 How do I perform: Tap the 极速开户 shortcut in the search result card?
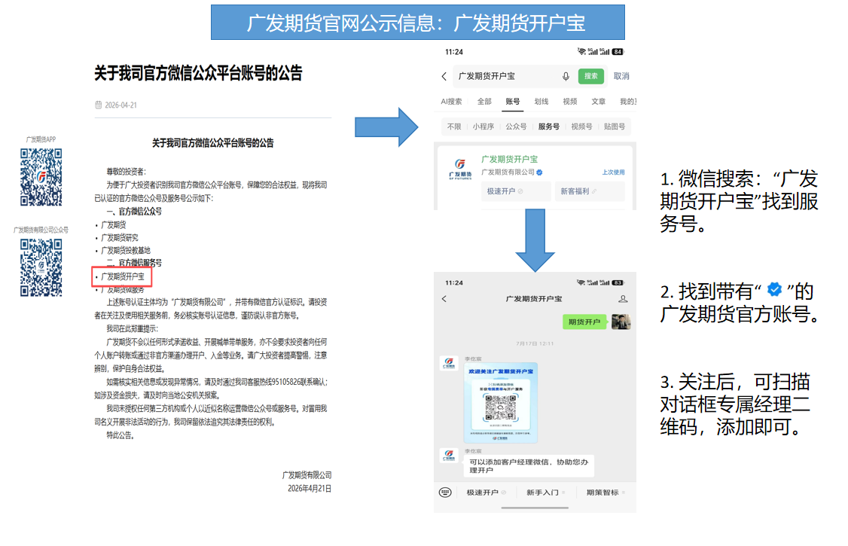(x=515, y=191)
